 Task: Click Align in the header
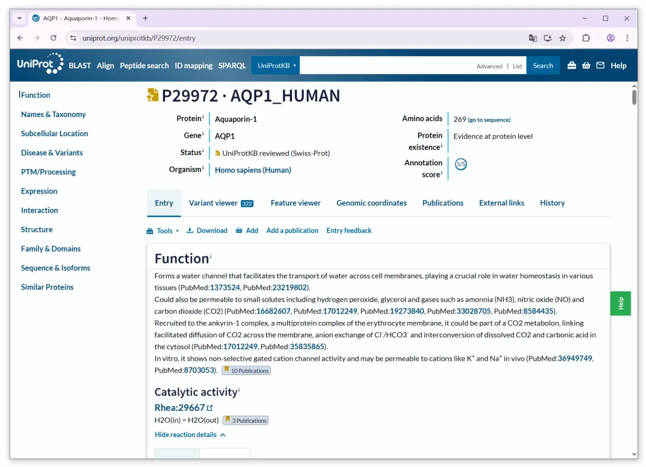pyautogui.click(x=105, y=66)
